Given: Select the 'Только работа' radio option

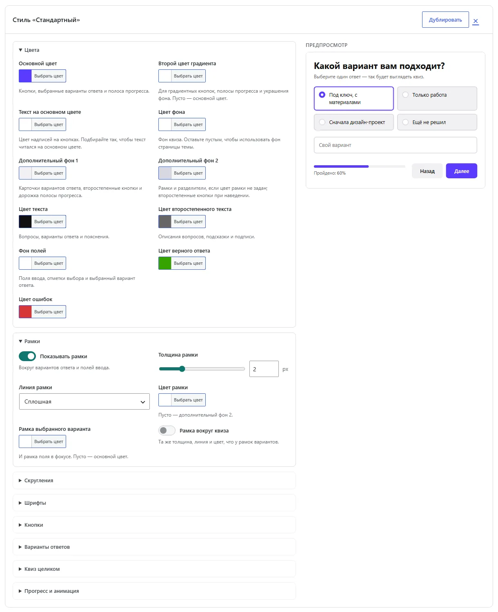Looking at the screenshot, I should 437,98.
